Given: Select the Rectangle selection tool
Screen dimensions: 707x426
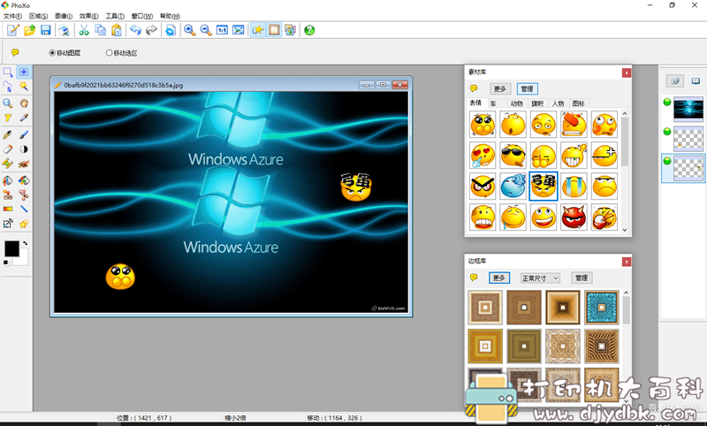Looking at the screenshot, I should [8, 72].
